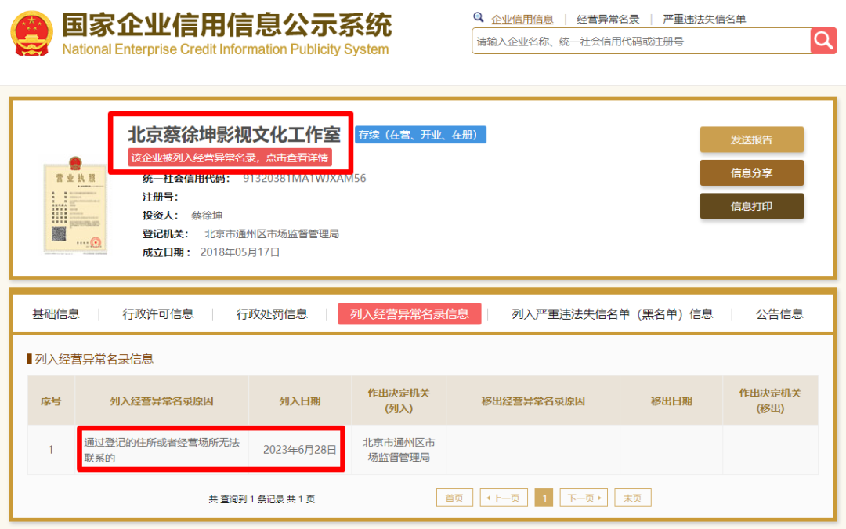Click the 列入日期 column header
846x529 pixels.
(x=300, y=400)
